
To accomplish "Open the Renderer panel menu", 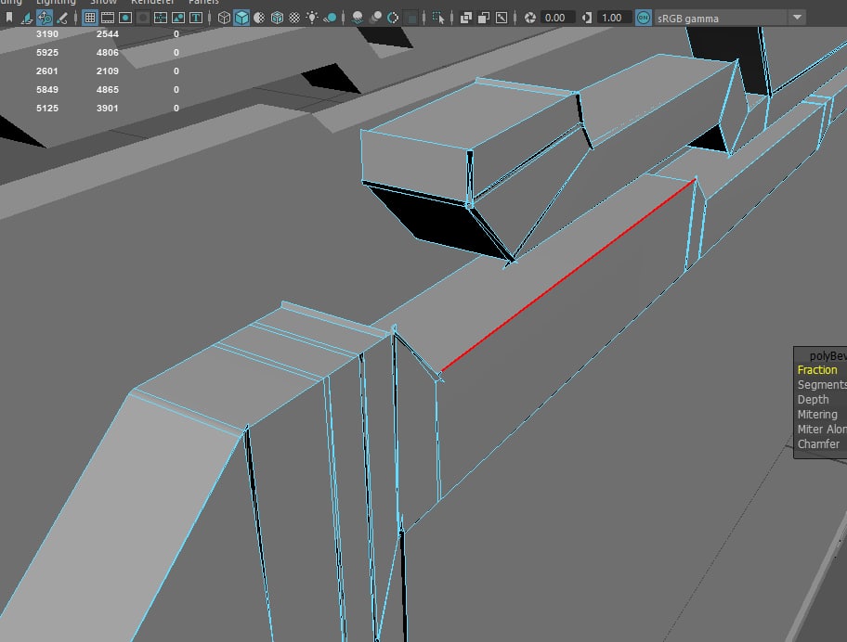I will tap(152, 2).
